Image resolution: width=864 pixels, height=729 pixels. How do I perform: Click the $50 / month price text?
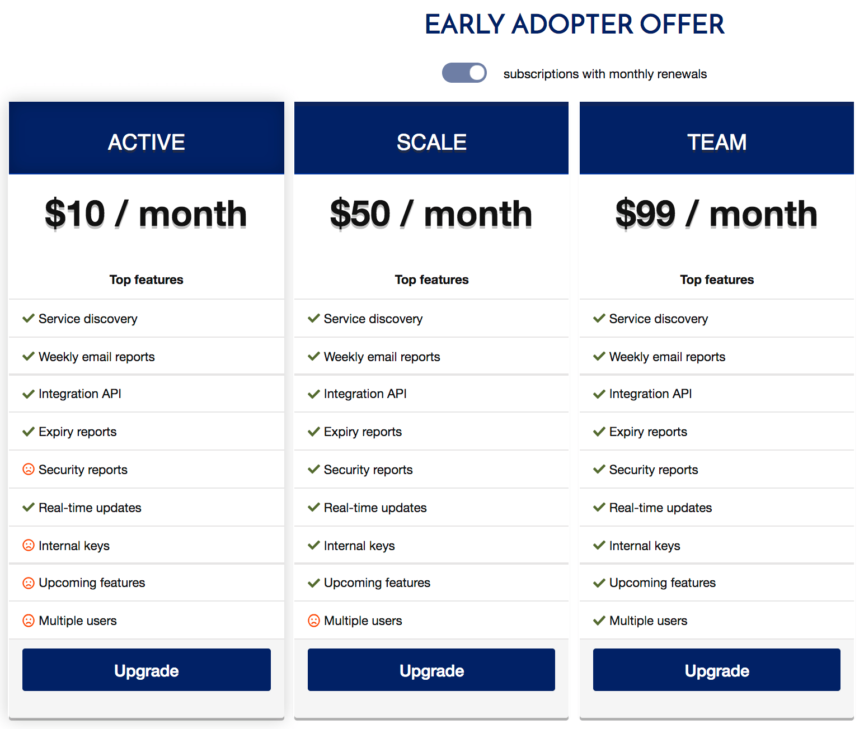click(x=431, y=214)
